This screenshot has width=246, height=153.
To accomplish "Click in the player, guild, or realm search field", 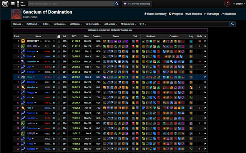I will pyautogui.click(x=71, y=3).
